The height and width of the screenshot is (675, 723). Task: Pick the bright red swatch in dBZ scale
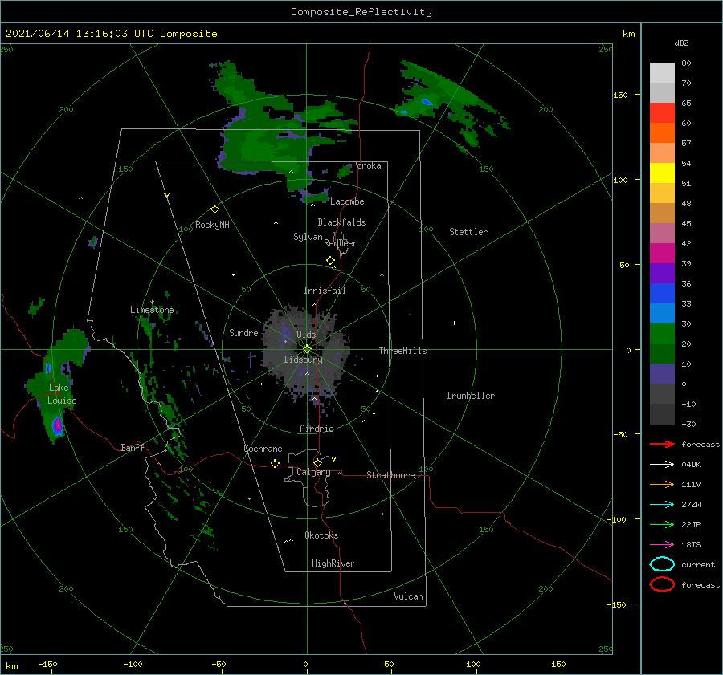(662, 112)
